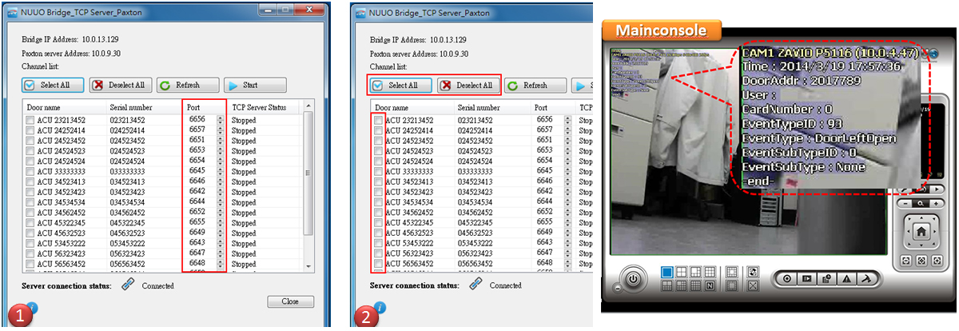The width and height of the screenshot is (959, 331).
Task: Open the playback icon in Mainconsole toolbar
Action: (806, 279)
